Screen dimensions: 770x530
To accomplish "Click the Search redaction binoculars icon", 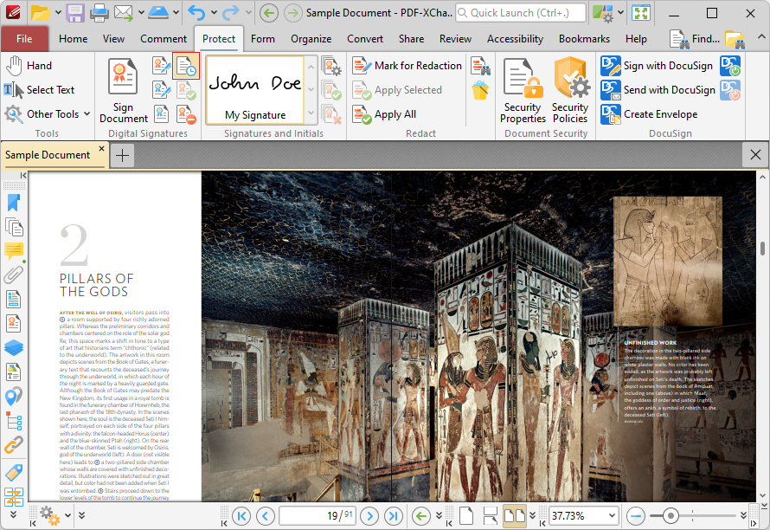I will 480,66.
